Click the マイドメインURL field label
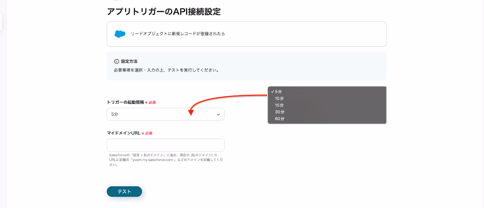This screenshot has width=484, height=208. click(124, 133)
